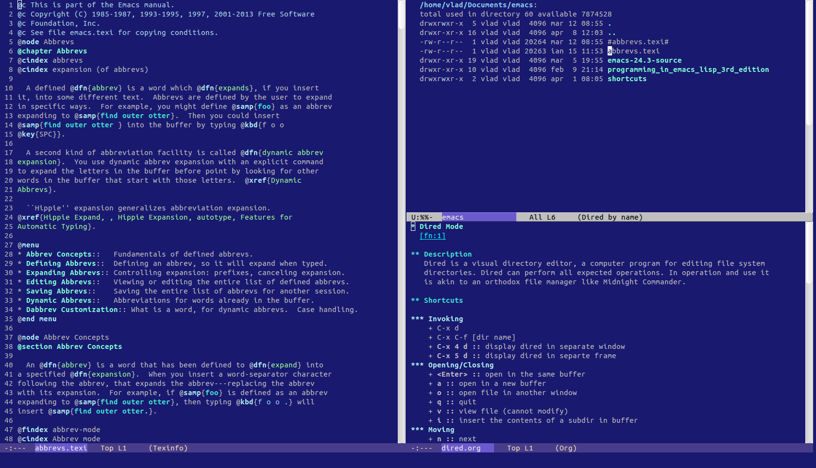Collapse the Shortcuts heading in dired.org
This screenshot has width=816, height=468.
[x=437, y=300]
